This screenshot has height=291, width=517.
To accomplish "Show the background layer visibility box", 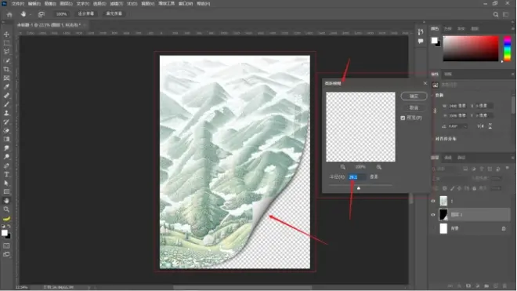I will 433,228.
